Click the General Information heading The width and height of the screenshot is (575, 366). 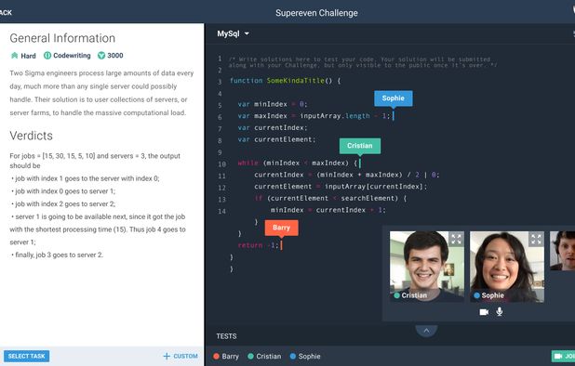(x=62, y=38)
